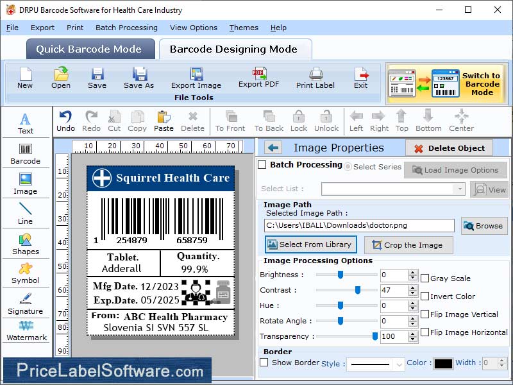513x385 pixels.
Task: Send object To Back
Action: click(x=269, y=121)
